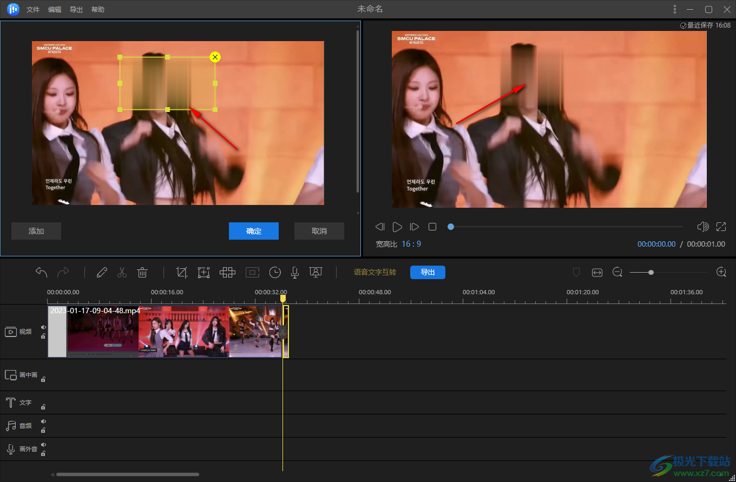Screen dimensions: 736x482
Task: Click the 画中画 picture-in-picture track icon
Action: [x=11, y=375]
